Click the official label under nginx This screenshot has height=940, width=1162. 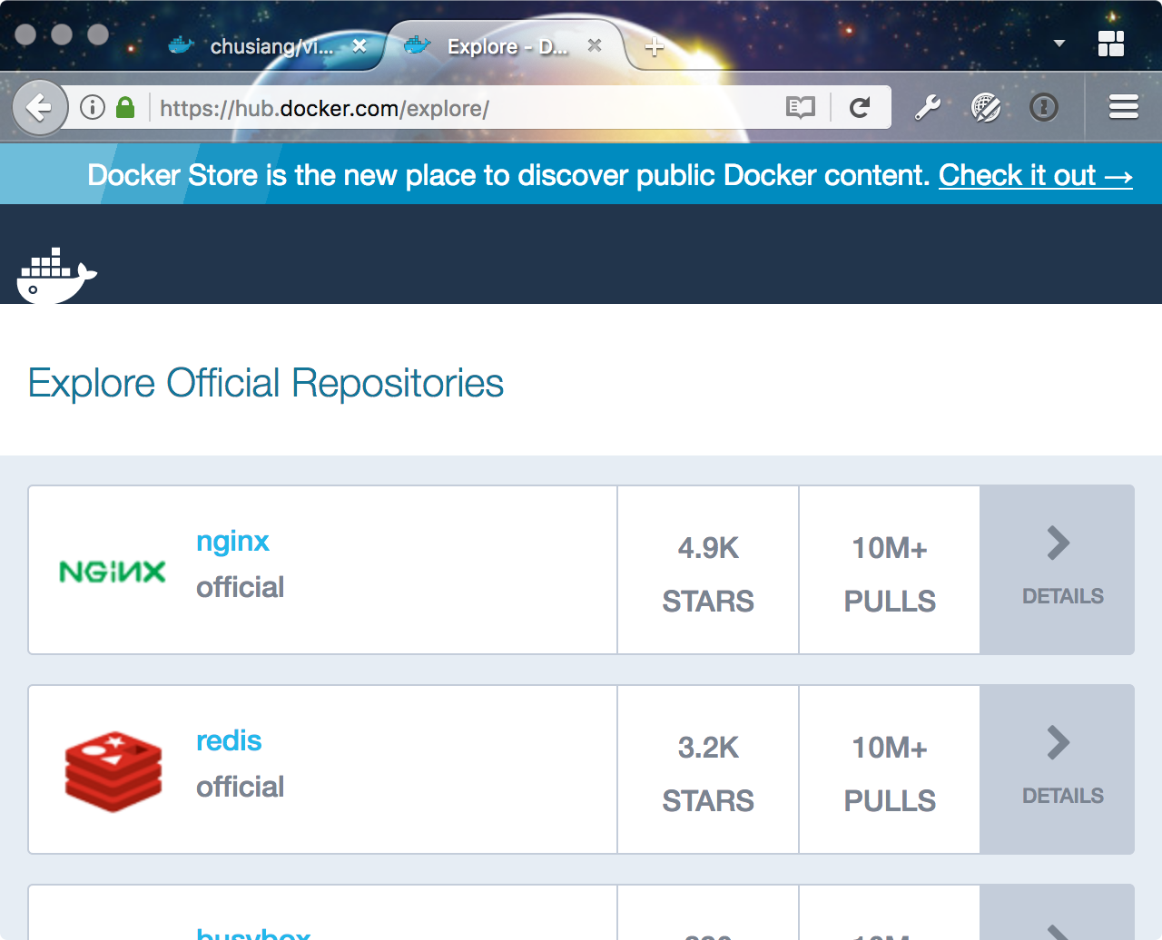coord(241,587)
